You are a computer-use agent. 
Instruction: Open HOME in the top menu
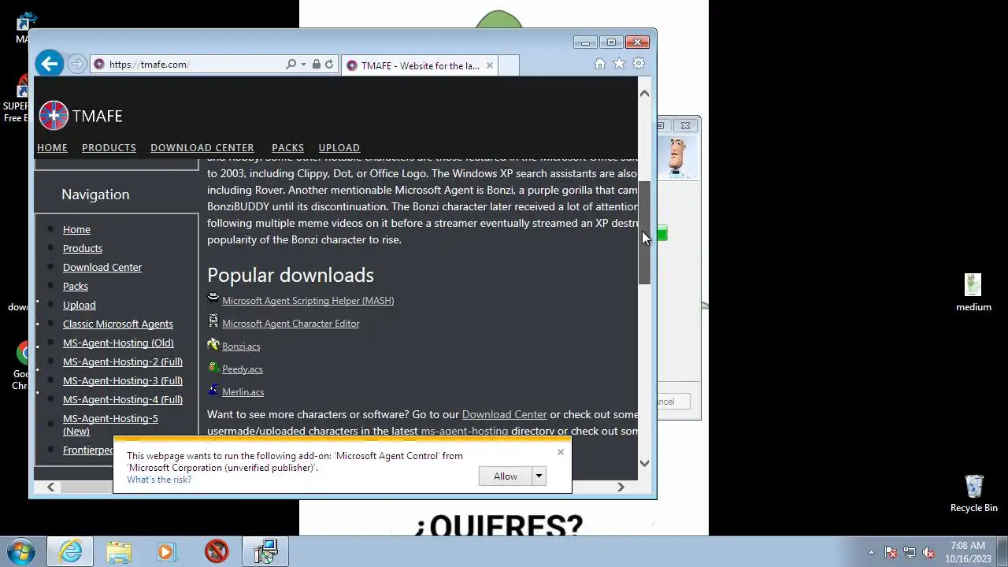point(52,147)
